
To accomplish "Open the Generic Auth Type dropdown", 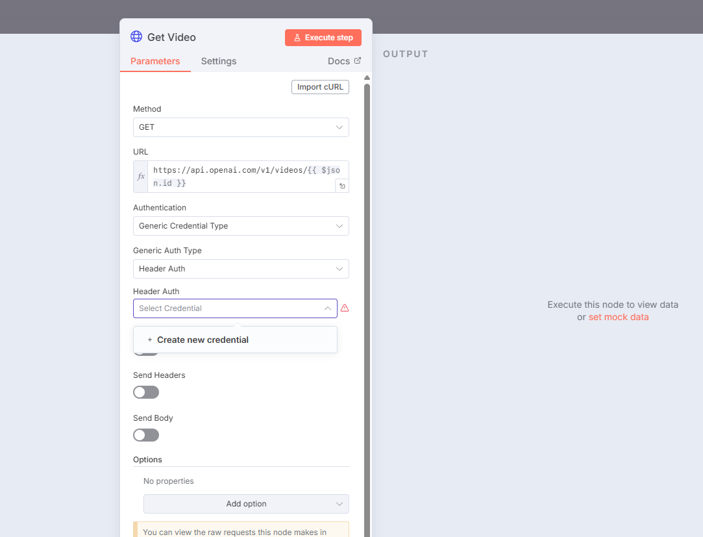I will (x=241, y=269).
